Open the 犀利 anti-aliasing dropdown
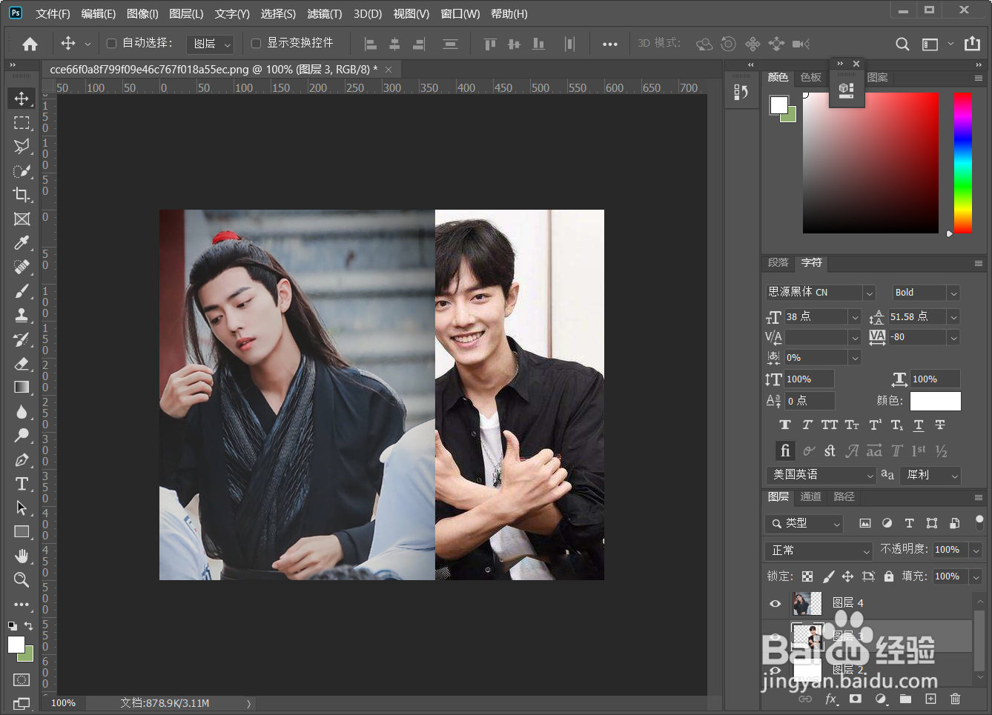This screenshot has height=715, width=992. 930,475
